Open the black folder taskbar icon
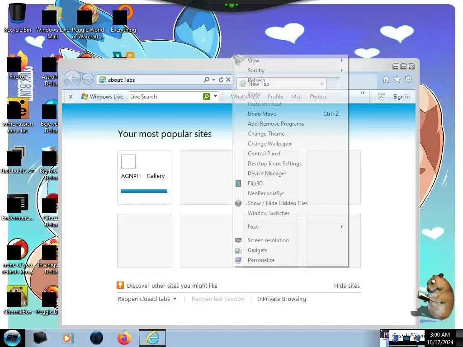This screenshot has width=463, height=347. click(x=40, y=338)
